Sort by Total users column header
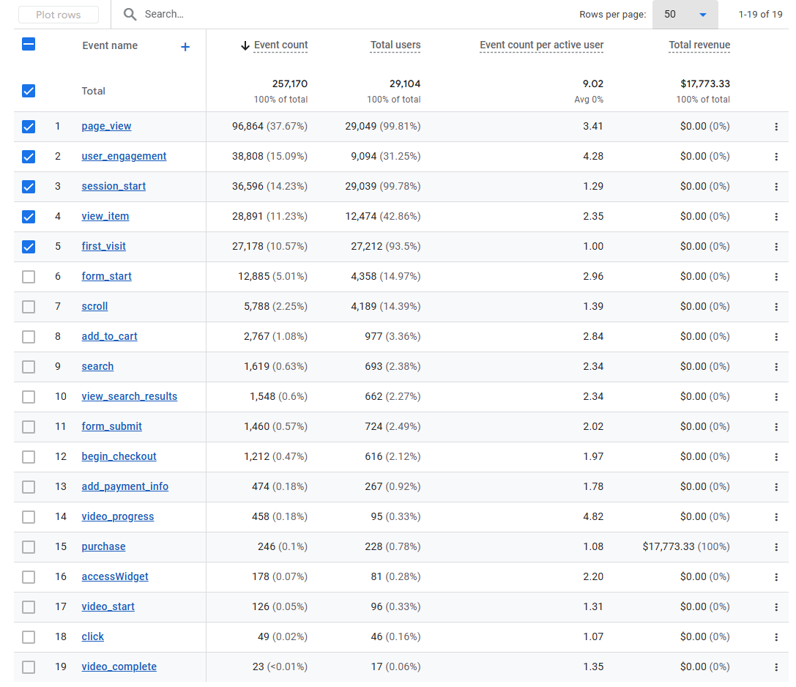 pyautogui.click(x=395, y=45)
